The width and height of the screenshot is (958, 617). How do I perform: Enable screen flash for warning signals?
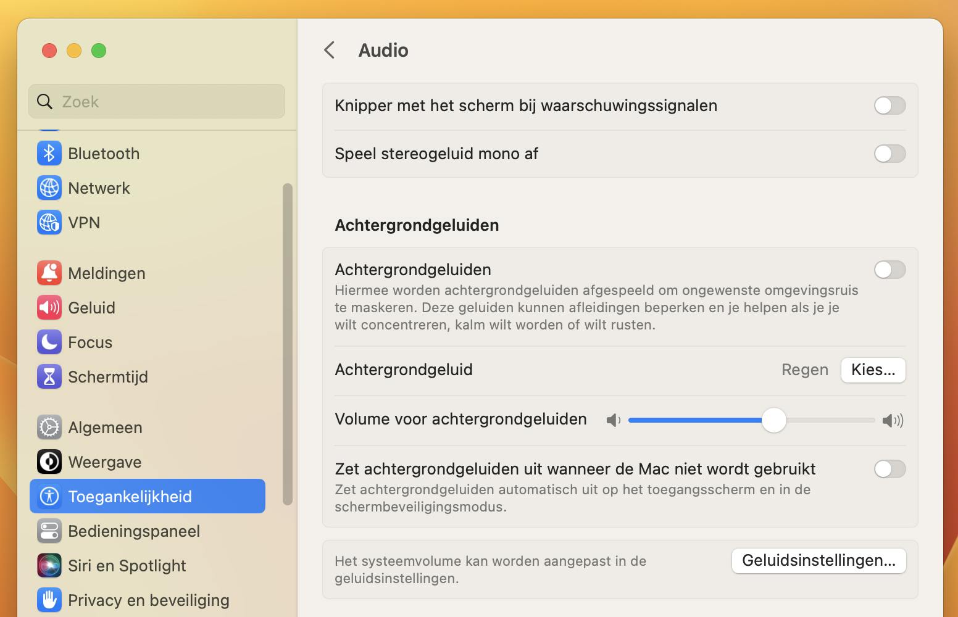coord(889,106)
